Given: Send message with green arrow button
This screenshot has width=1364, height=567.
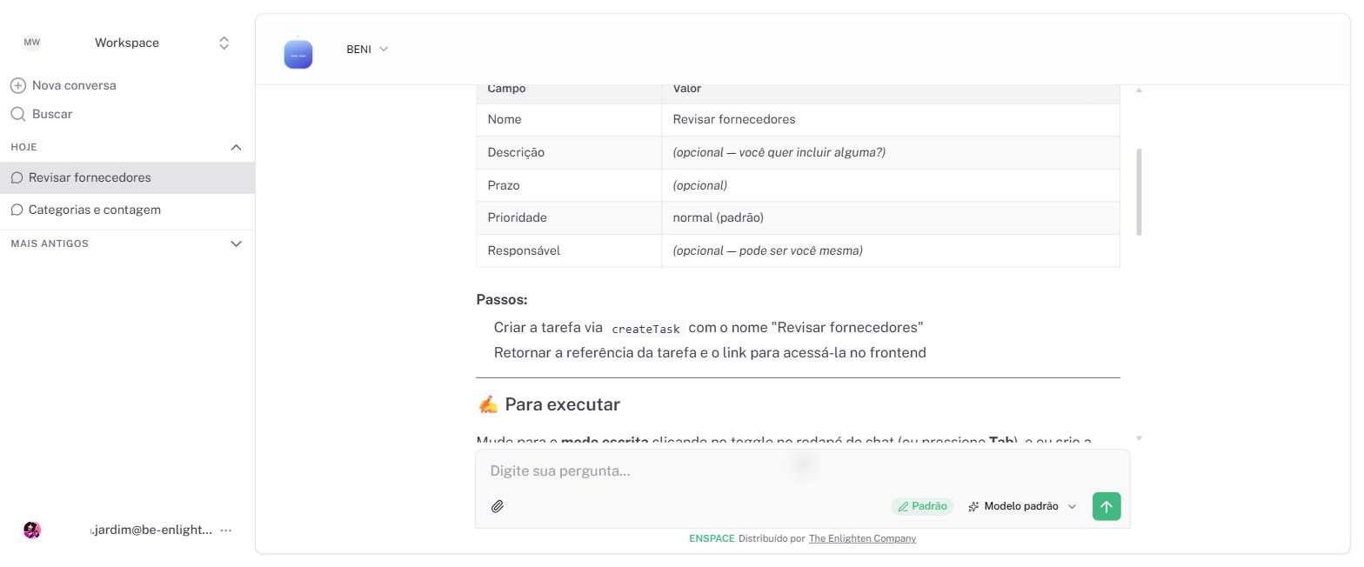Looking at the screenshot, I should (x=1107, y=506).
